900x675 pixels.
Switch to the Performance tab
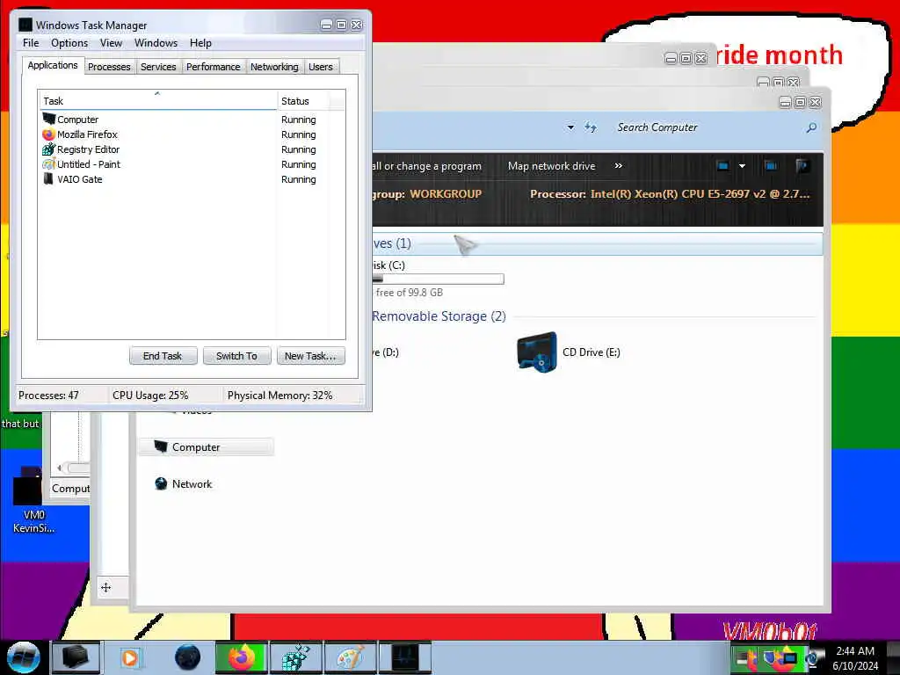click(x=213, y=67)
